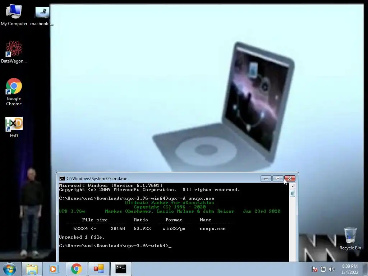
Task: Click the 'unupx.exe' name in the table
Action: (x=213, y=229)
